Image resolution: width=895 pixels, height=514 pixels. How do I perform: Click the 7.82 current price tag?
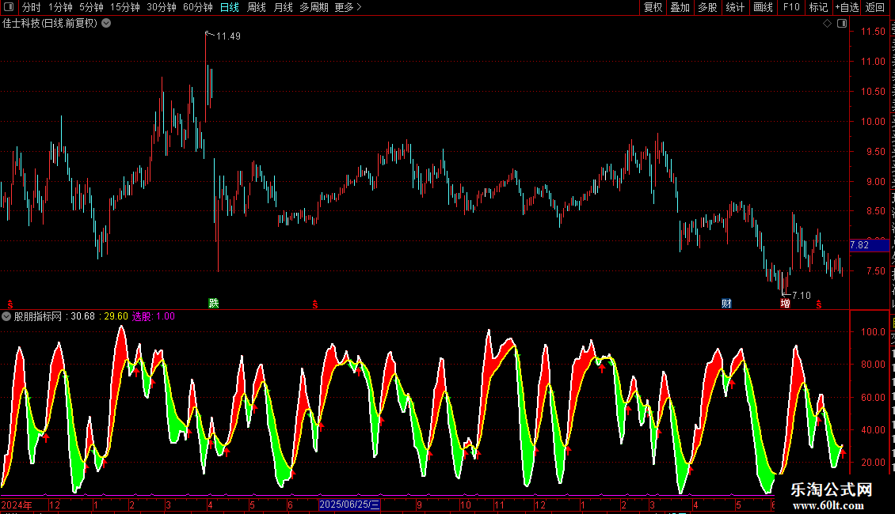click(869, 246)
